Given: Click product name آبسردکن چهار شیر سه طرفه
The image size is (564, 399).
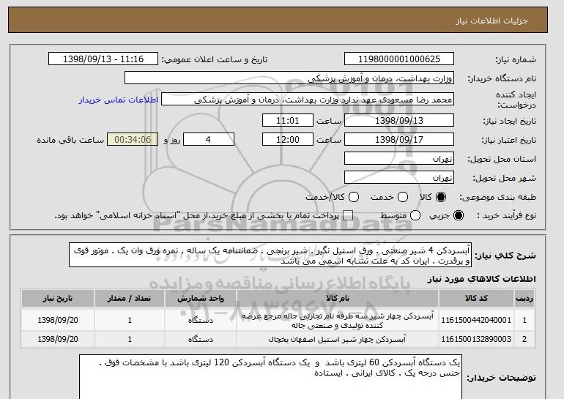Looking at the screenshot, I should [338, 321].
